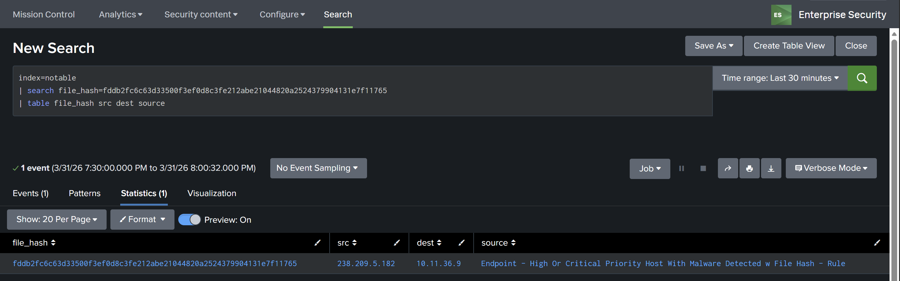Close the New Search page
The image size is (900, 281).
(x=856, y=46)
